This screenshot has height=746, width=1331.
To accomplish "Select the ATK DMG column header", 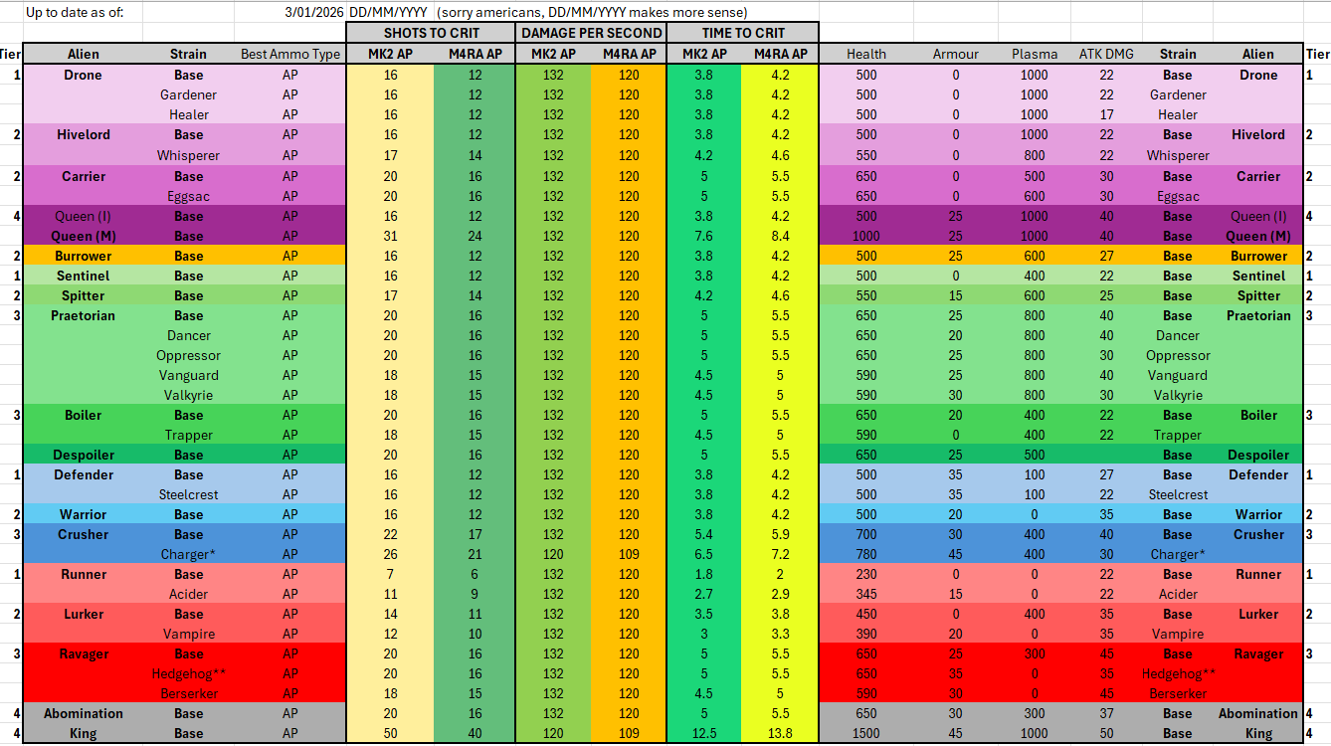I will [1106, 54].
